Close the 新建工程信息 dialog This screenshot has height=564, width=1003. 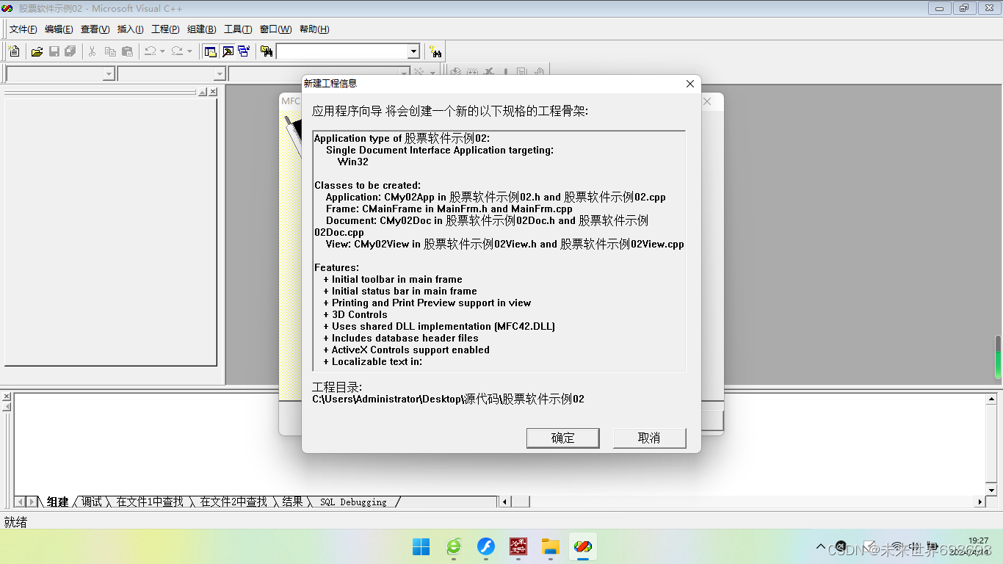(689, 84)
